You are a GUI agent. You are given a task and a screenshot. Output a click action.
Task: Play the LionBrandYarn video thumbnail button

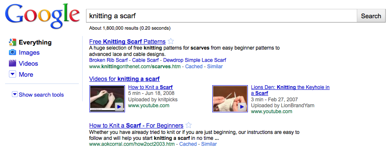[242, 107]
